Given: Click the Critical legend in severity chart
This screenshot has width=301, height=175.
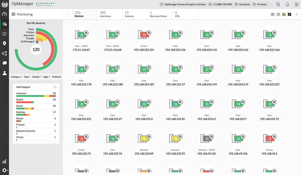Looking at the screenshot, I should coord(30,32).
